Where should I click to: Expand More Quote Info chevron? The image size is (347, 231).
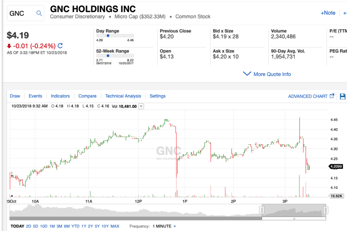click(247, 73)
